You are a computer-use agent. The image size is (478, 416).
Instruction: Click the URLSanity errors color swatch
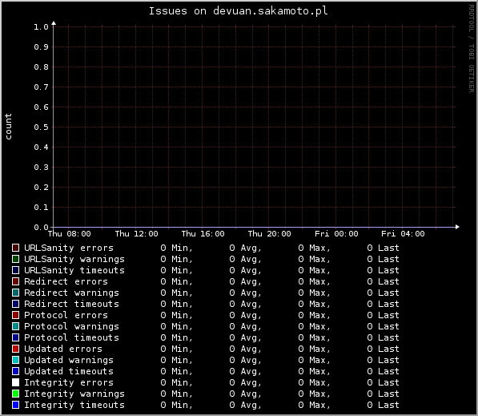(15, 248)
